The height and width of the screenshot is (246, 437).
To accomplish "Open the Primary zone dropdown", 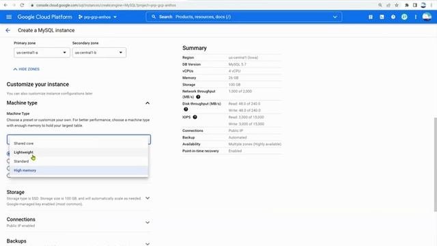I will [x=42, y=53].
